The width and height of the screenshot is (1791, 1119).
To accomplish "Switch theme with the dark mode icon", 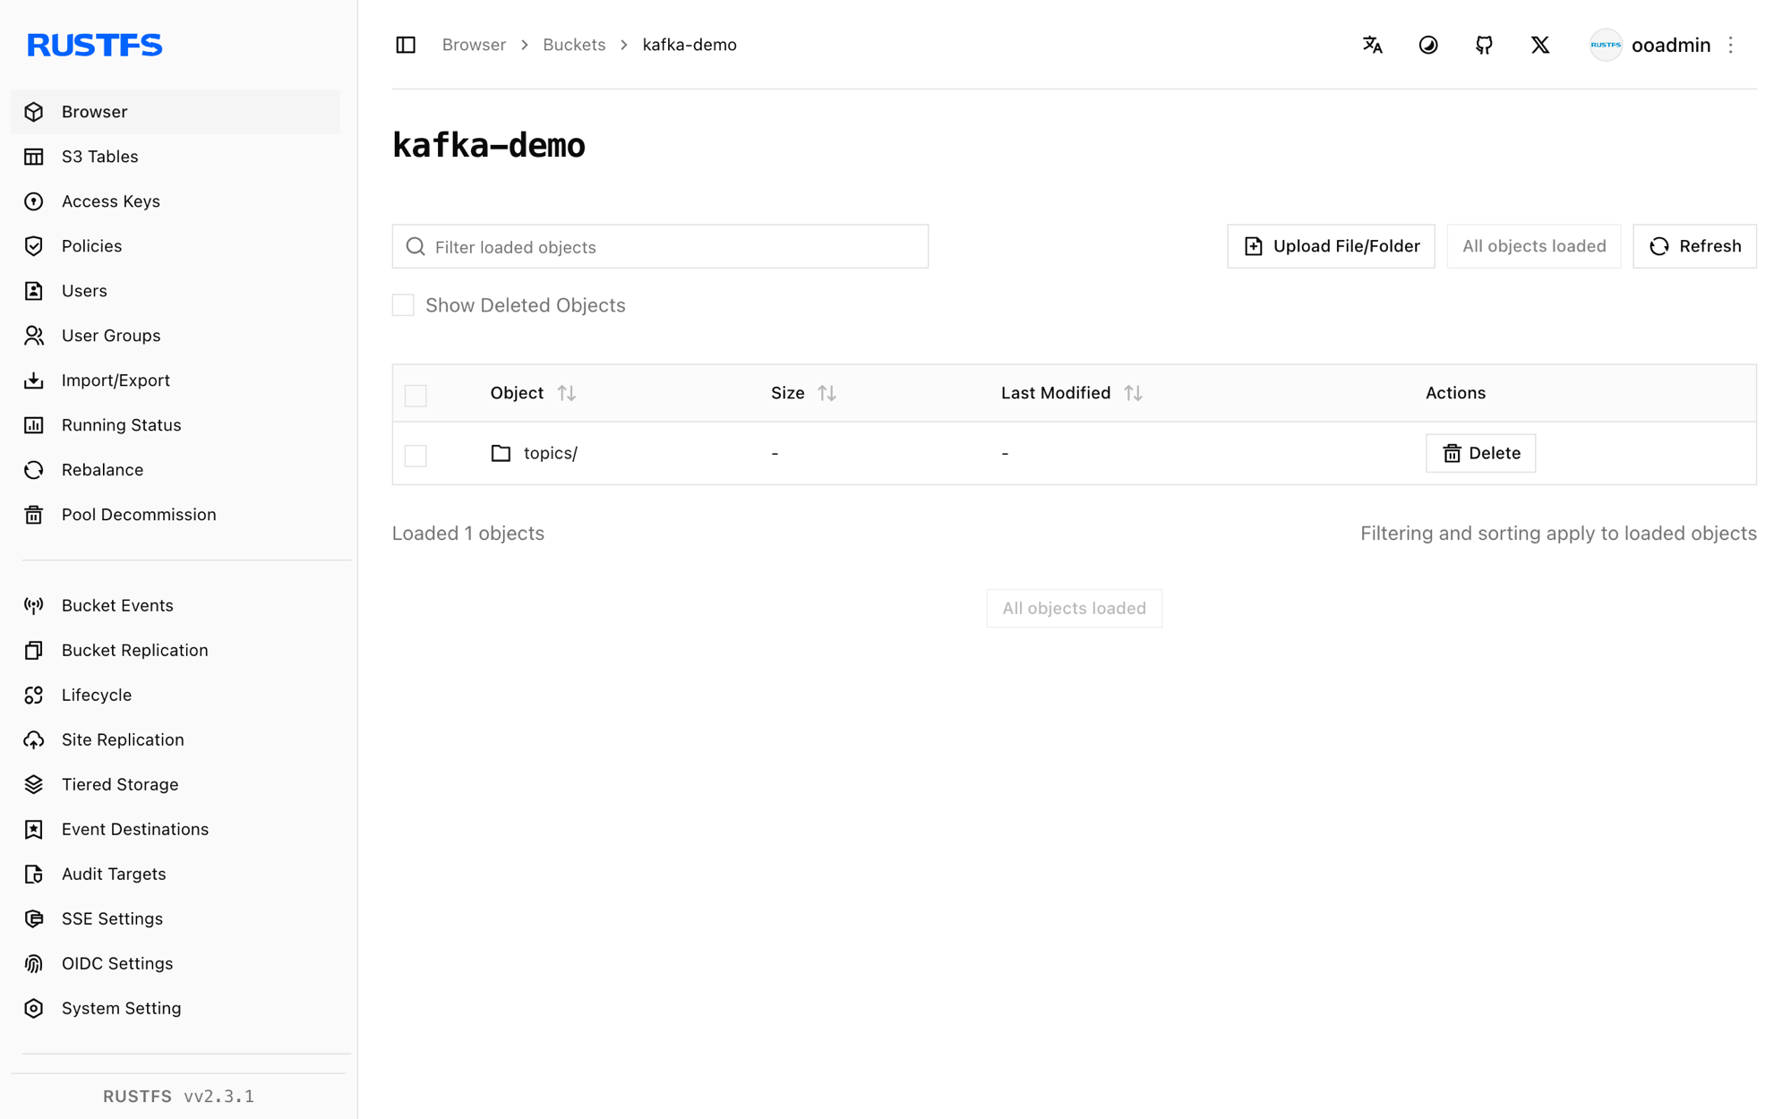I will pyautogui.click(x=1428, y=45).
